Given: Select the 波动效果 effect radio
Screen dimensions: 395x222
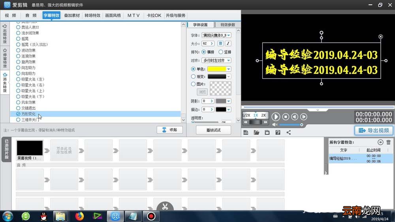Looking at the screenshot, I should 18,51.
